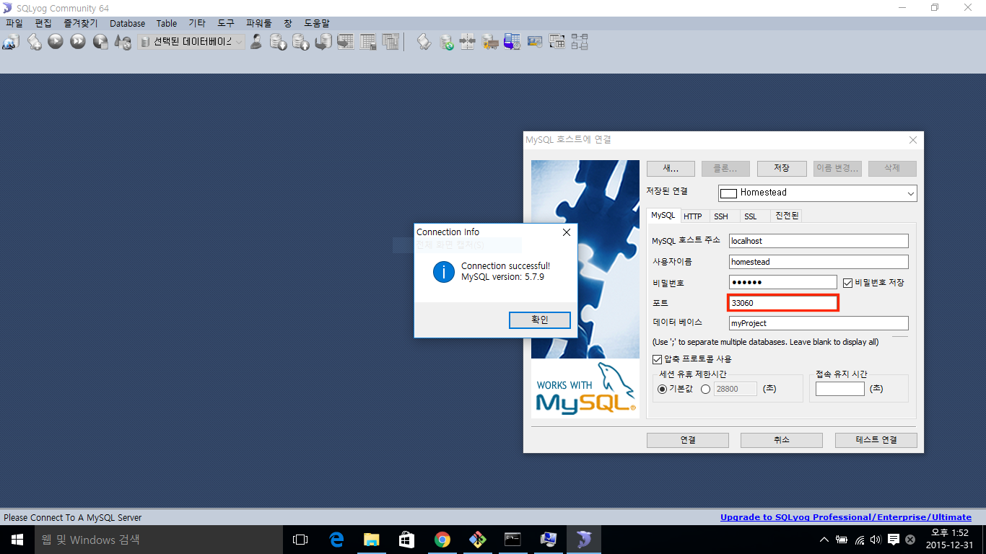Click the Windows Start button

[x=17, y=540]
